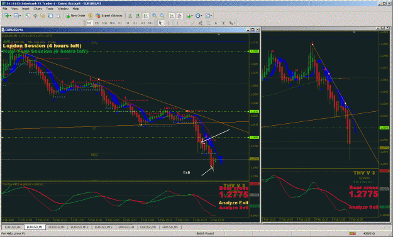393x237 pixels.
Task: Select the crosshair tool
Action: pyautogui.click(x=168, y=23)
